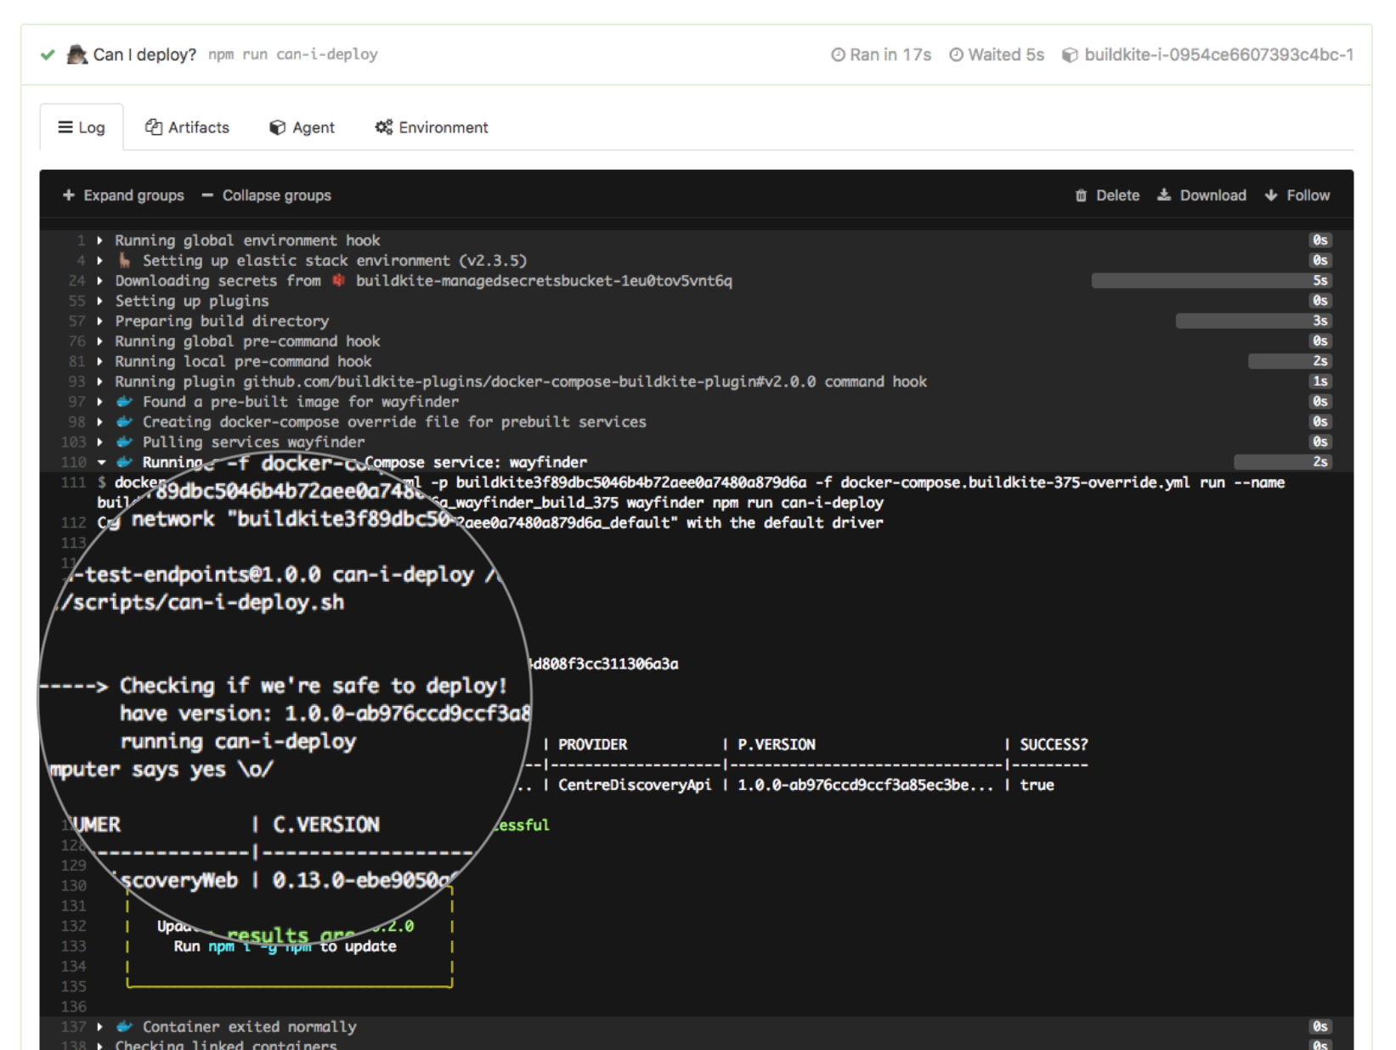The height and width of the screenshot is (1050, 1396).
Task: Click the Docker whale icon on Pulling services line
Action: (125, 442)
